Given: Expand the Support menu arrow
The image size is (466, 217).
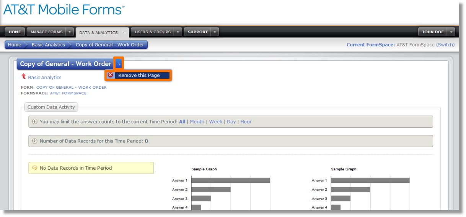Looking at the screenshot, I should click(x=215, y=32).
